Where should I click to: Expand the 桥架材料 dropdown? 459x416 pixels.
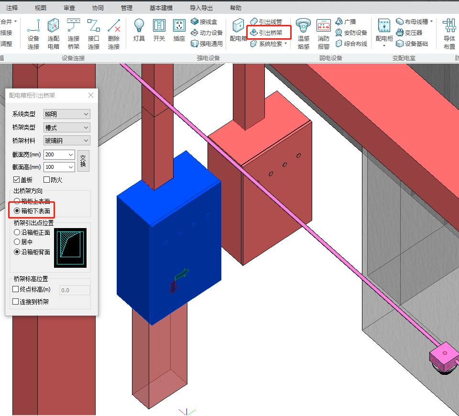pos(66,140)
